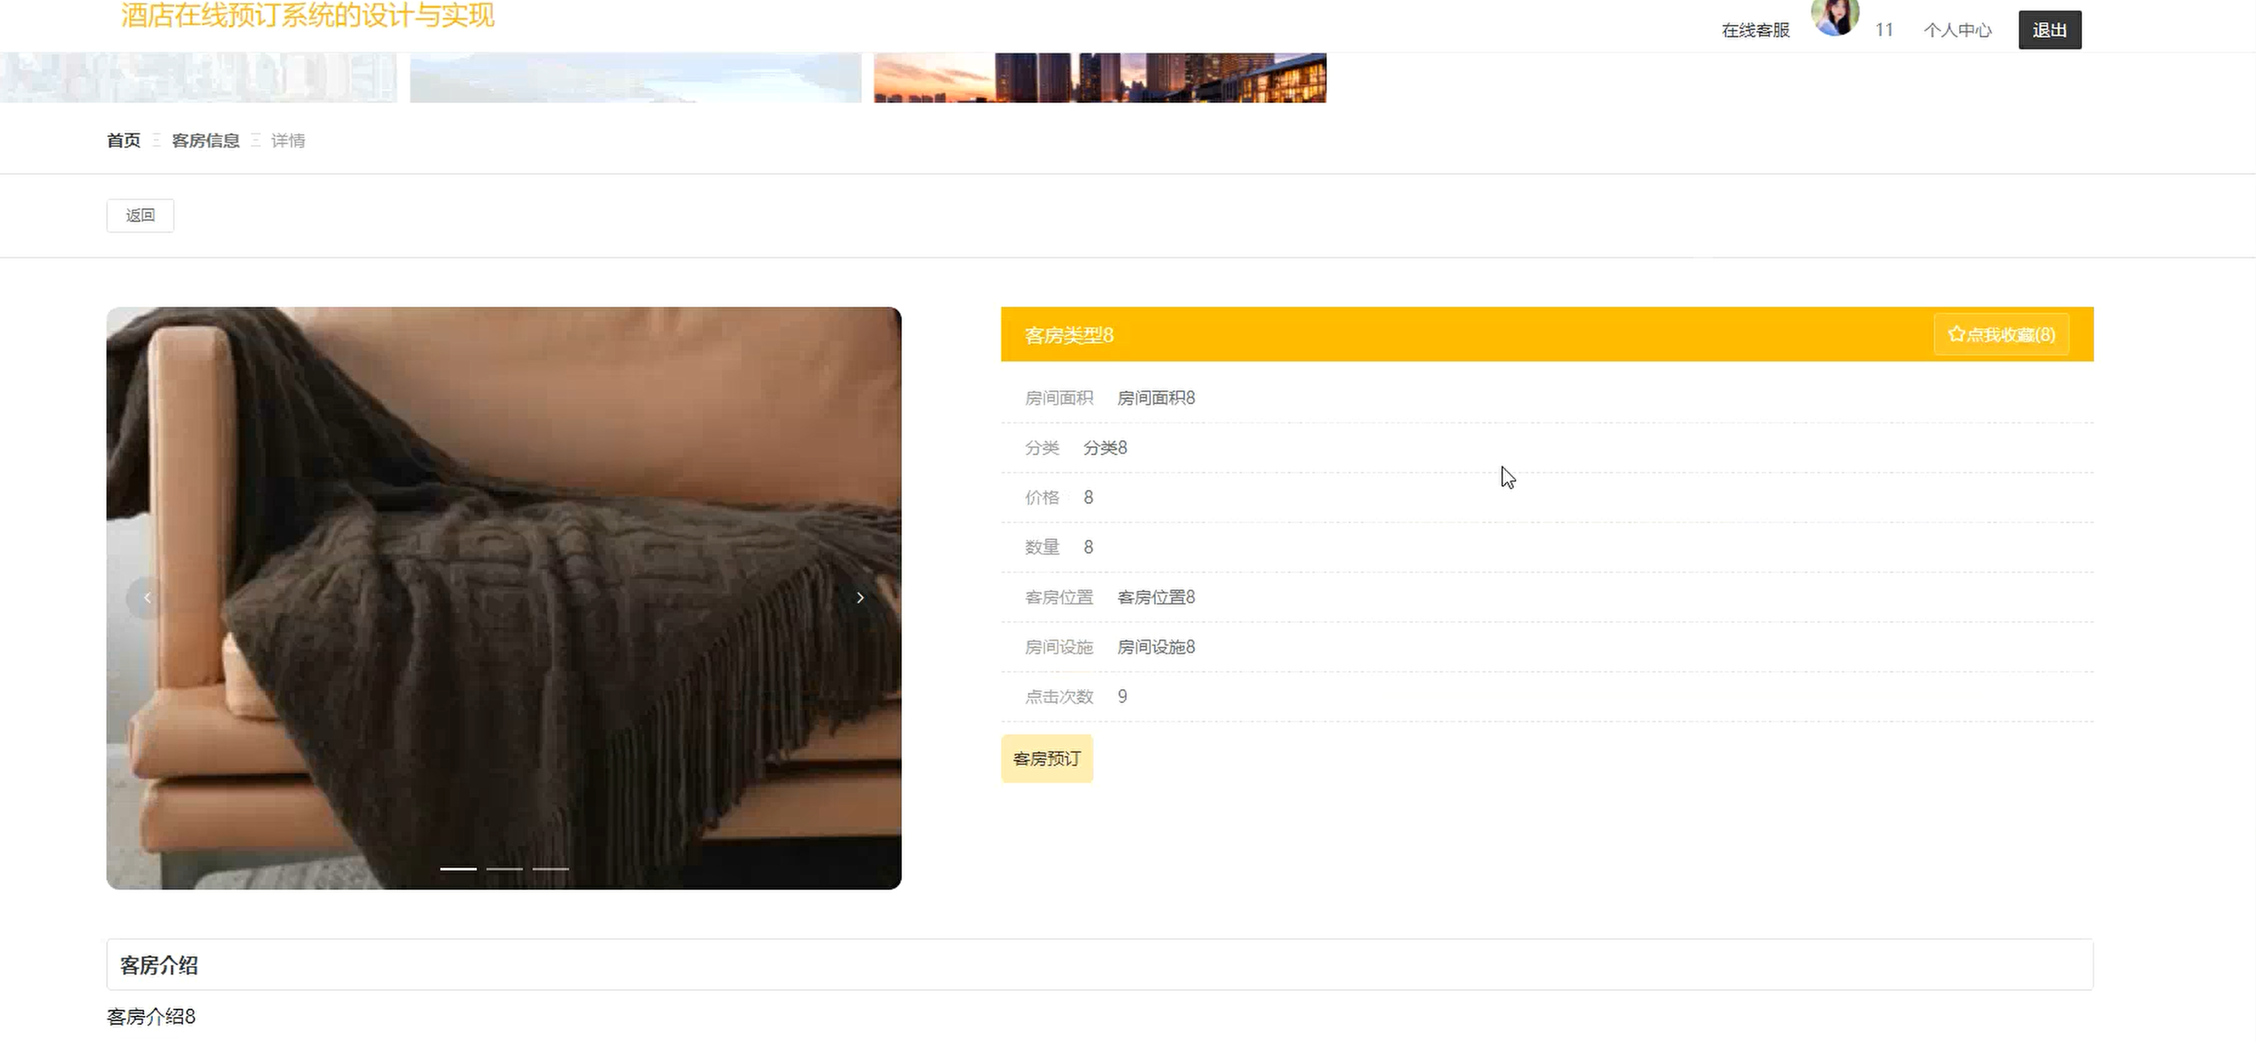Click the sunset skyline banner image
This screenshot has height=1042, width=2256.
pos(1100,78)
